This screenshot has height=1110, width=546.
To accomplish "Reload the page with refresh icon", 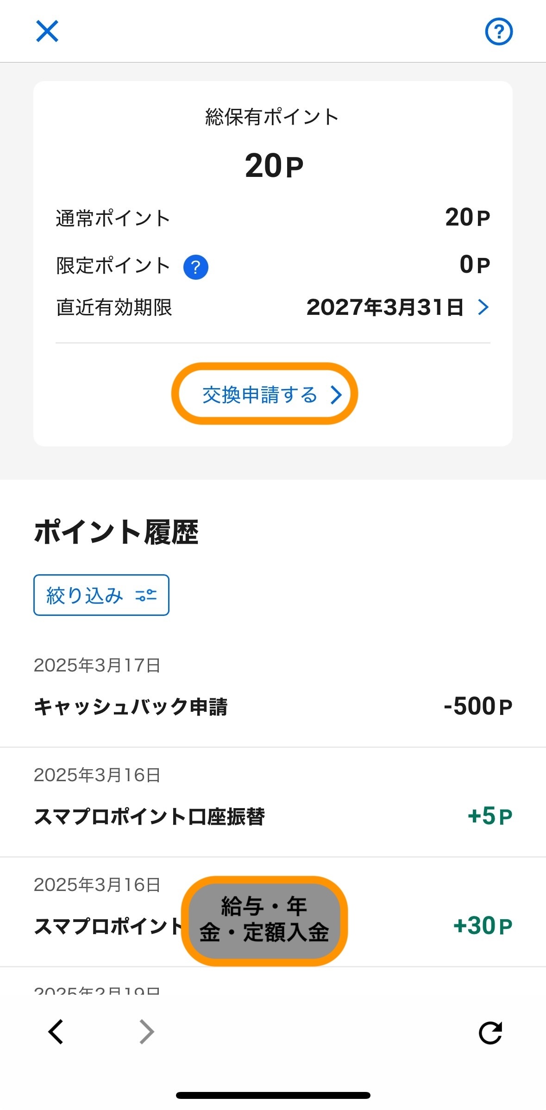I will pos(490,1033).
